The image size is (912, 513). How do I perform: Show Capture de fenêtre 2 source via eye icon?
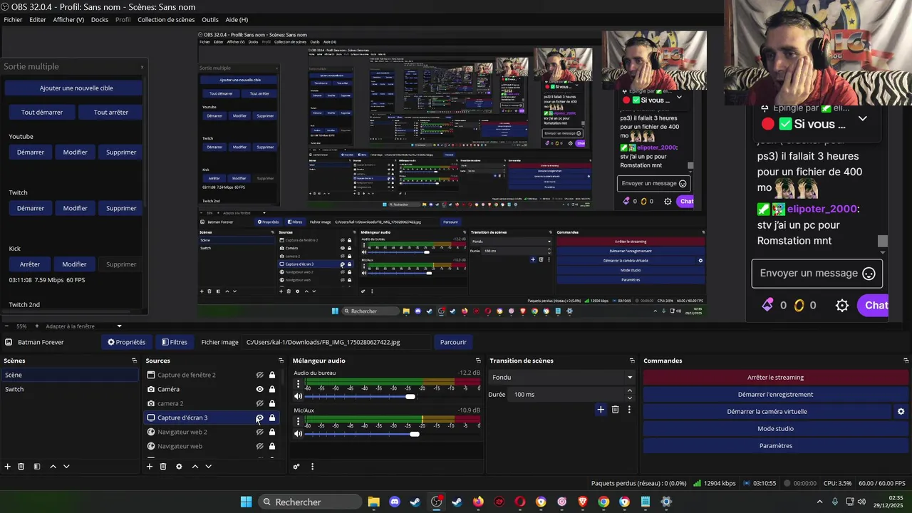pos(260,375)
